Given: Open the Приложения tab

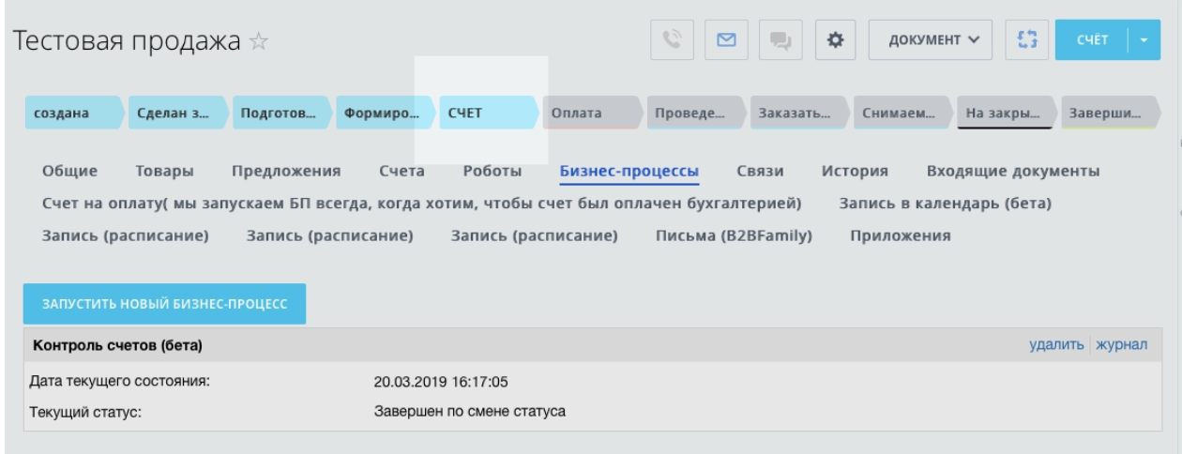Looking at the screenshot, I should pos(901,235).
